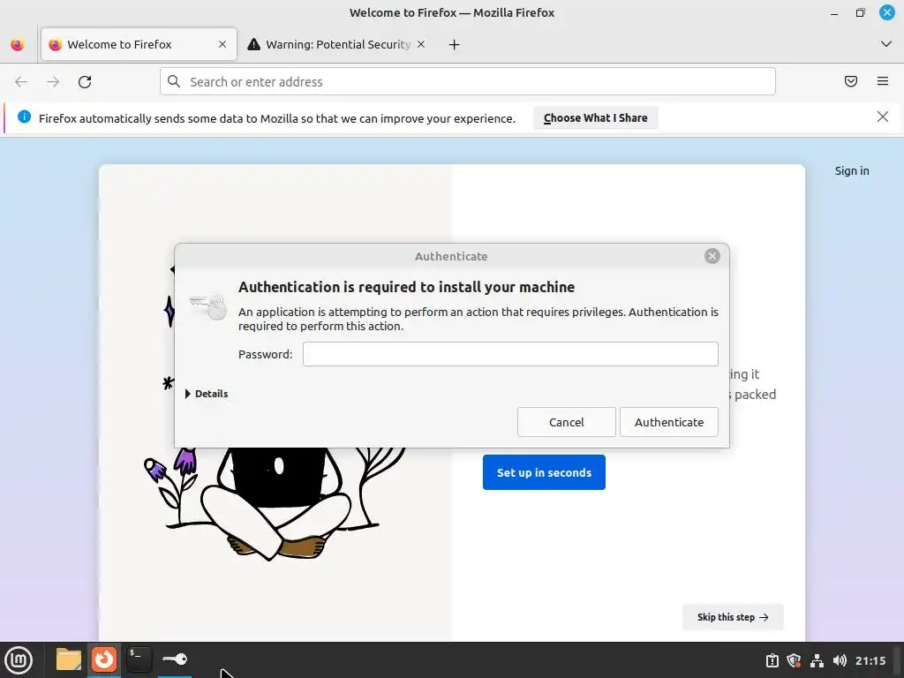Click the Firefox View icon in tab bar
The height and width of the screenshot is (678, 904).
coord(18,44)
